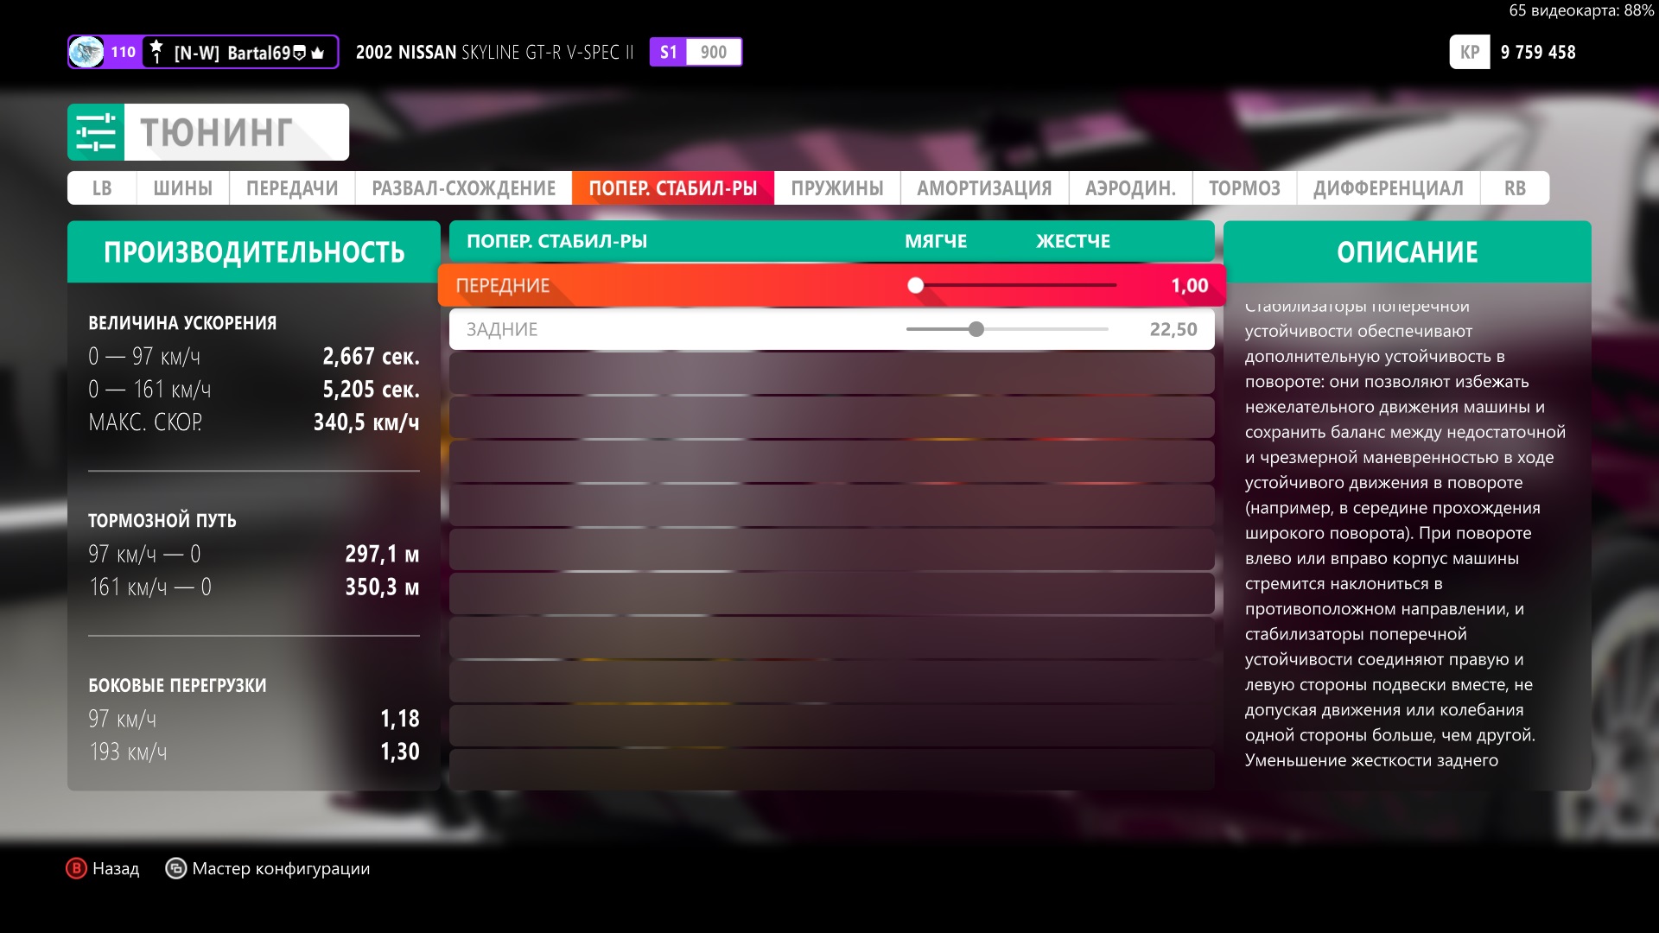Select the РАЗВАЛ-СХОЖДЕНИЕ tab
The height and width of the screenshot is (933, 1659).
pyautogui.click(x=463, y=188)
